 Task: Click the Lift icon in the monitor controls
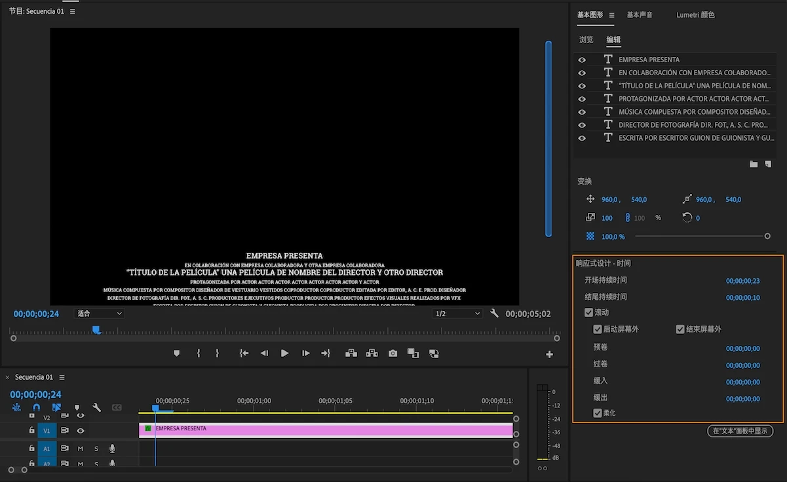tap(351, 354)
